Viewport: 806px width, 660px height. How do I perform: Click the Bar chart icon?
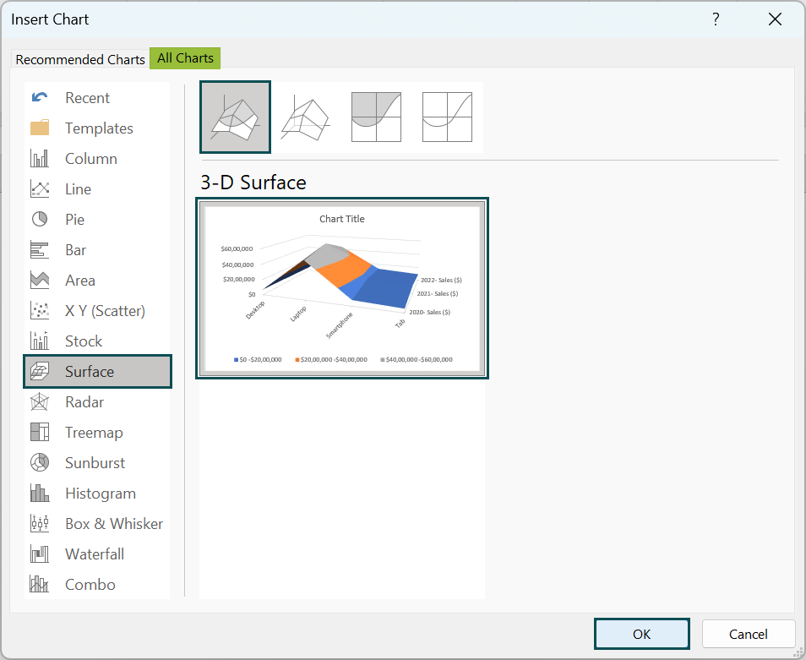40,250
